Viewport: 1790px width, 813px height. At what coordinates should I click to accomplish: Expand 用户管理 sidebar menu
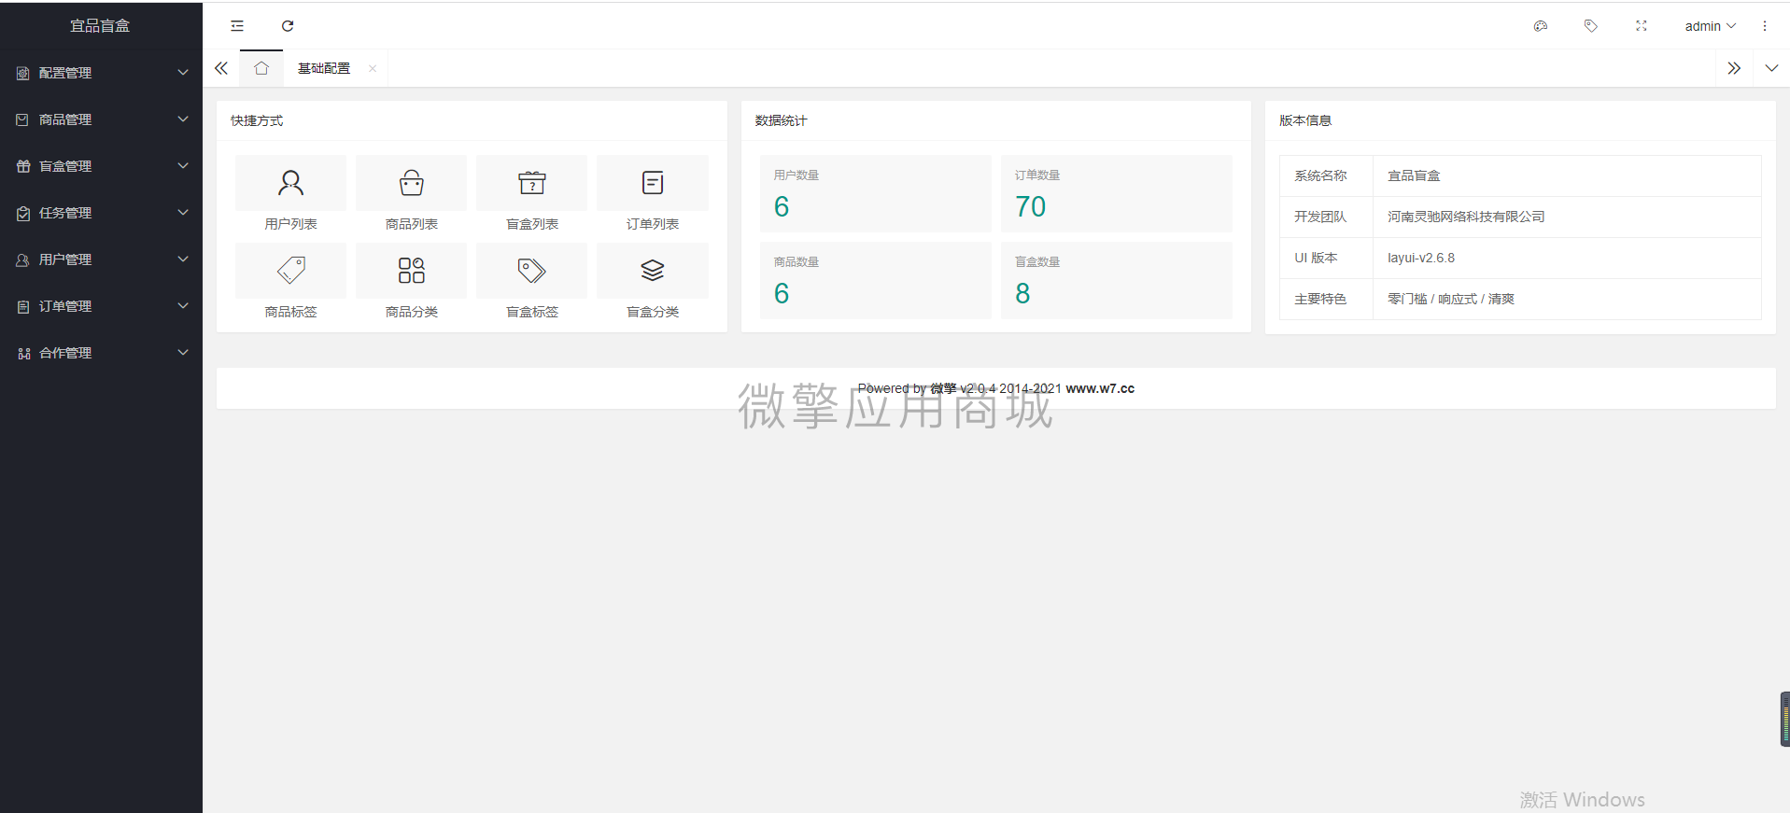point(101,259)
